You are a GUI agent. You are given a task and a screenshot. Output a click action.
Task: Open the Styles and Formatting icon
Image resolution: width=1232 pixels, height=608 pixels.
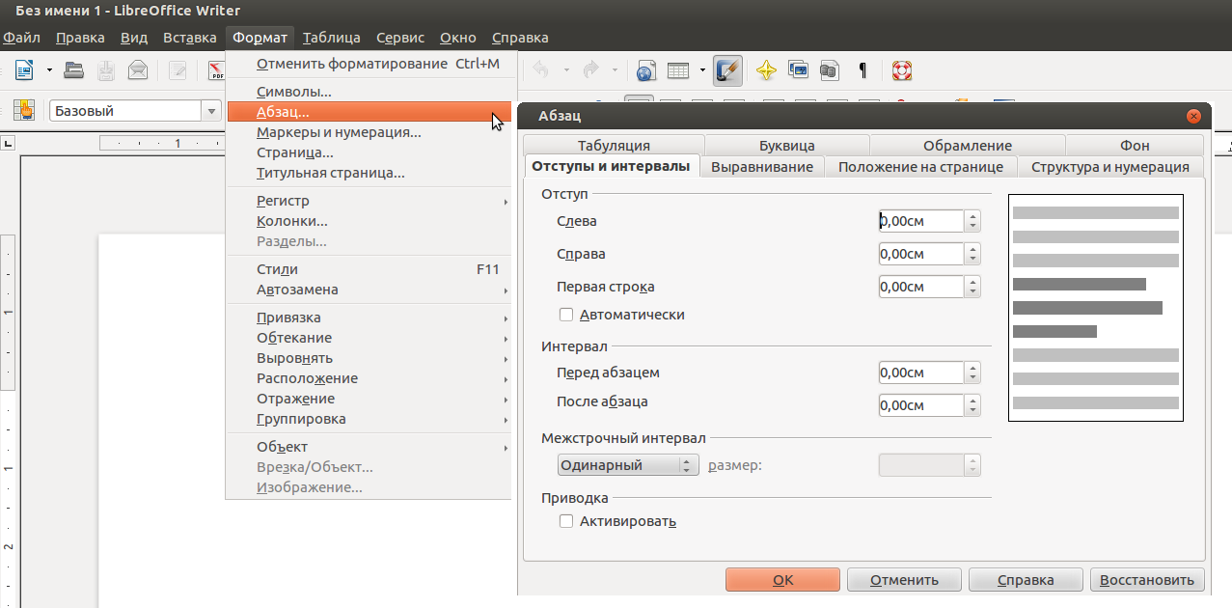[23, 110]
